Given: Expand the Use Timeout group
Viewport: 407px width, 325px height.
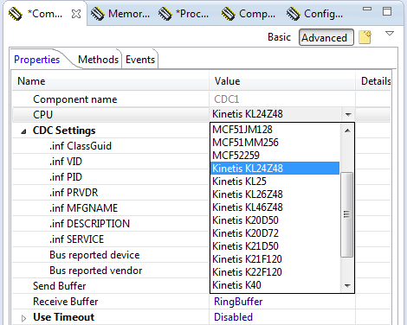Looking at the screenshot, I should 23,318.
